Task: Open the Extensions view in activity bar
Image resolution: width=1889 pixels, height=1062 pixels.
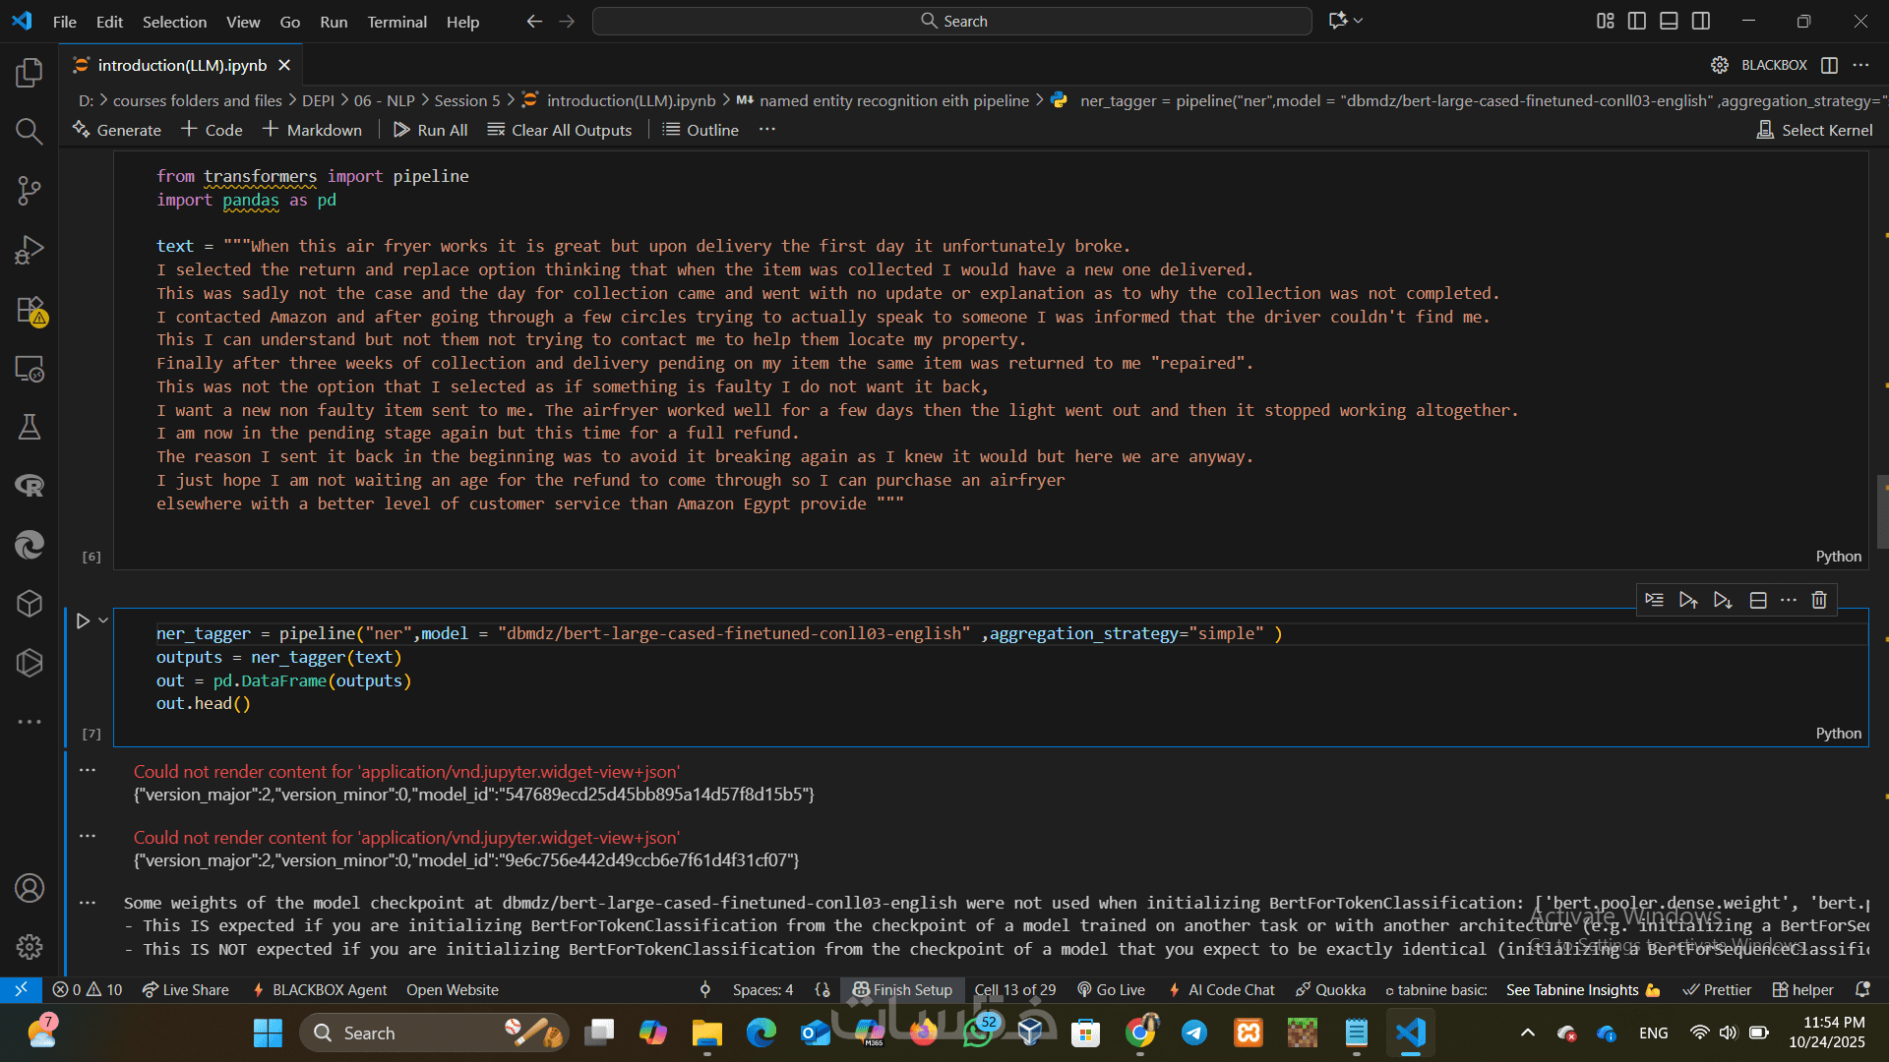Action: 30,310
